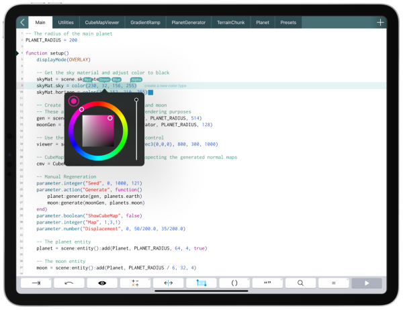The height and width of the screenshot is (310, 403).
Task: Add a new tab with plus icon
Action: (x=380, y=23)
